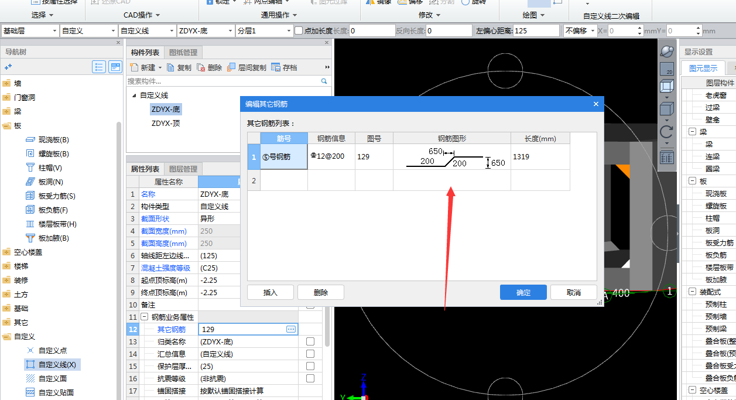Select the 图元显示 tab
Viewport: 736px width, 400px height.
point(703,68)
